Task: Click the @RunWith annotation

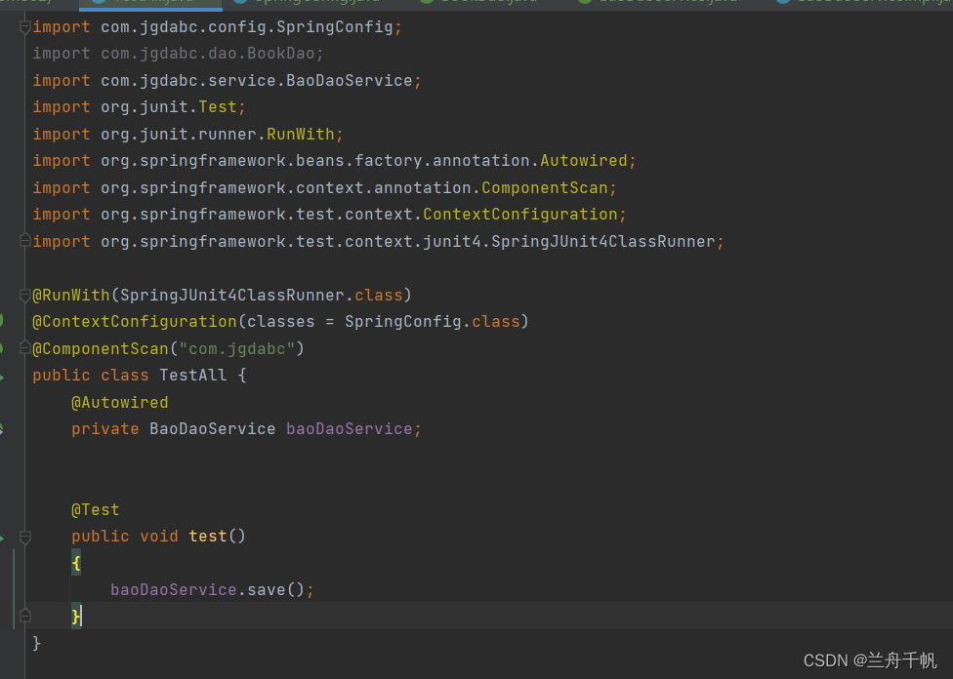Action: 71,296
